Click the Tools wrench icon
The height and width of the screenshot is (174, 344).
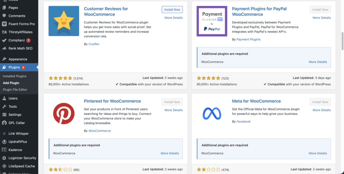(4, 106)
